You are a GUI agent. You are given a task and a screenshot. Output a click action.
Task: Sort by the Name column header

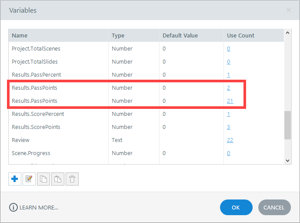pyautogui.click(x=20, y=35)
